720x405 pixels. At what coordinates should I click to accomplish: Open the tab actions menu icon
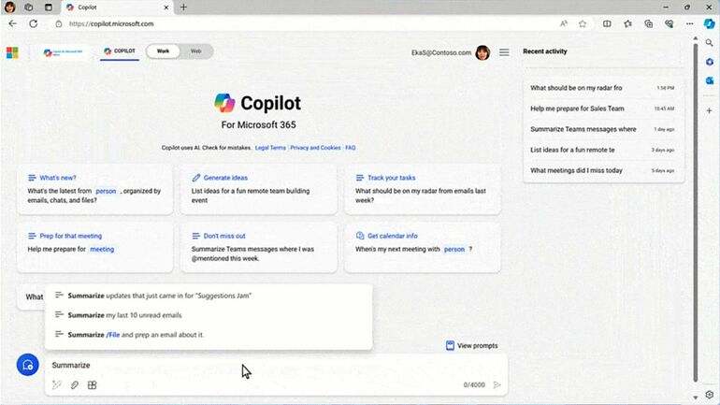(x=49, y=7)
